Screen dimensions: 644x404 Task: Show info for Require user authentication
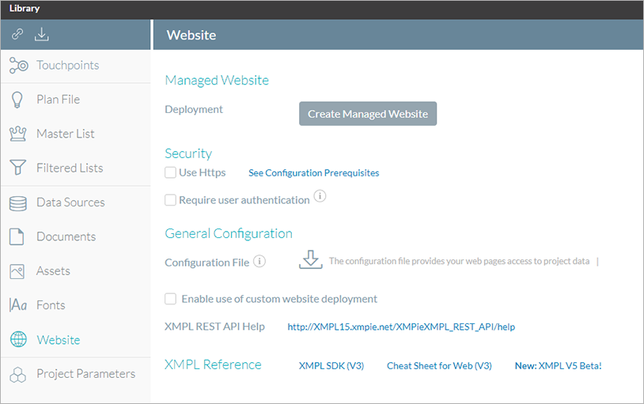click(320, 196)
